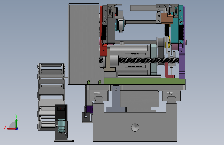Select the left linear guide carriage
The height and width of the screenshot is (145, 224).
(99, 96)
